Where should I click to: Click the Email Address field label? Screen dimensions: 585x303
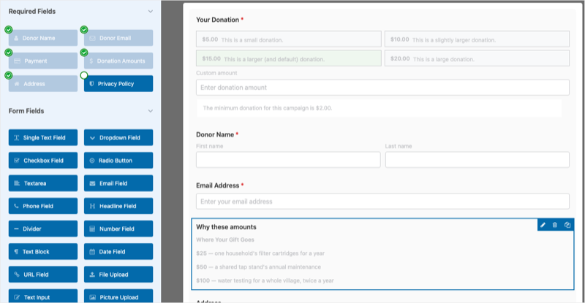(217, 185)
